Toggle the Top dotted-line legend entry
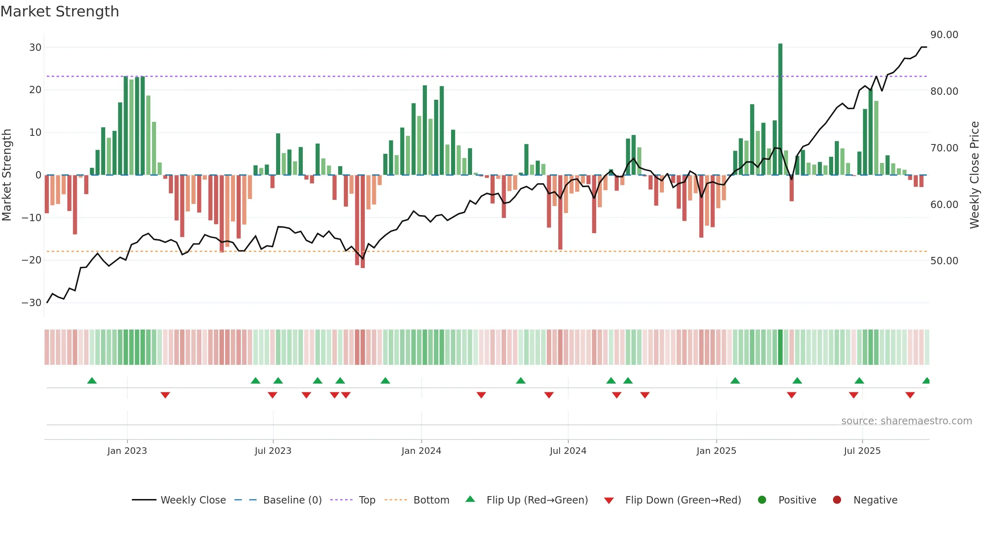 (353, 500)
